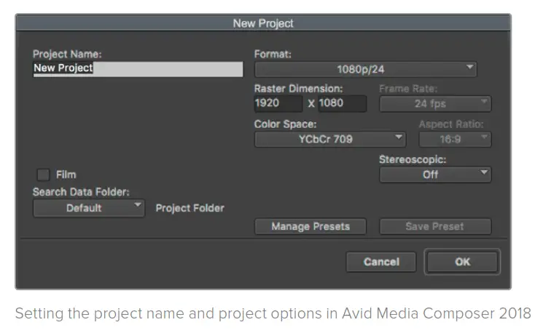Confirm project settings with OK

[x=462, y=262]
